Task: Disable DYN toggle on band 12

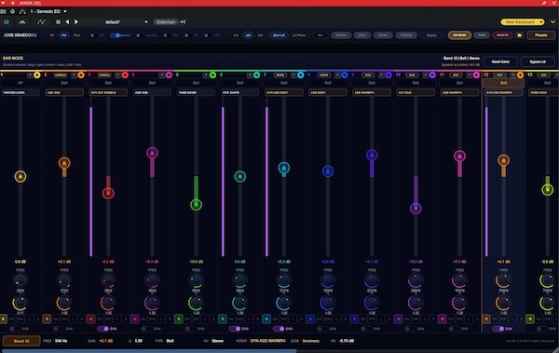Action: pyautogui.click(x=498, y=329)
